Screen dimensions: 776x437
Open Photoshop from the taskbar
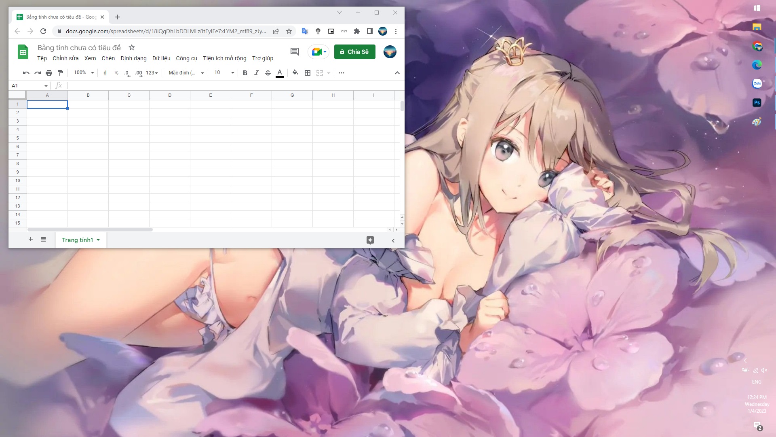[757, 103]
